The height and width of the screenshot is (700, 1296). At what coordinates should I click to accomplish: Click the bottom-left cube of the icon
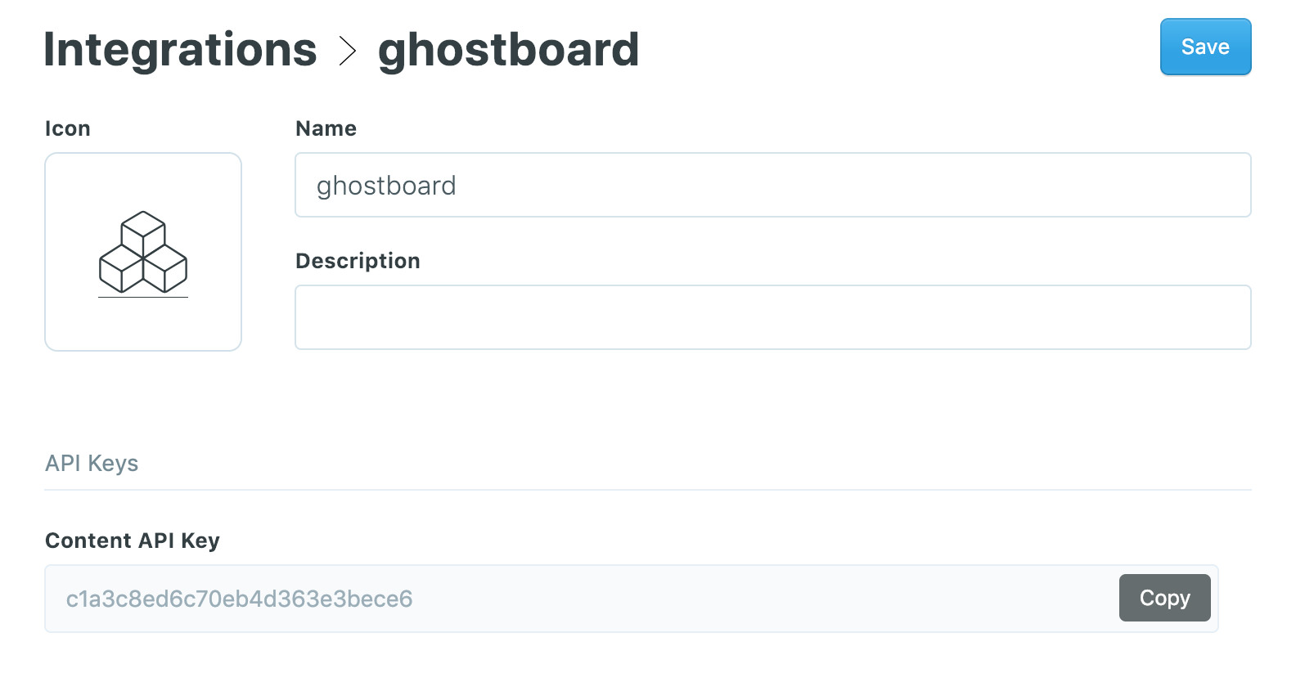click(121, 268)
